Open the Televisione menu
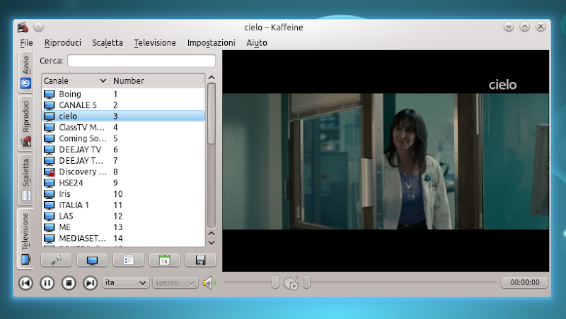The image size is (566, 319). [155, 43]
